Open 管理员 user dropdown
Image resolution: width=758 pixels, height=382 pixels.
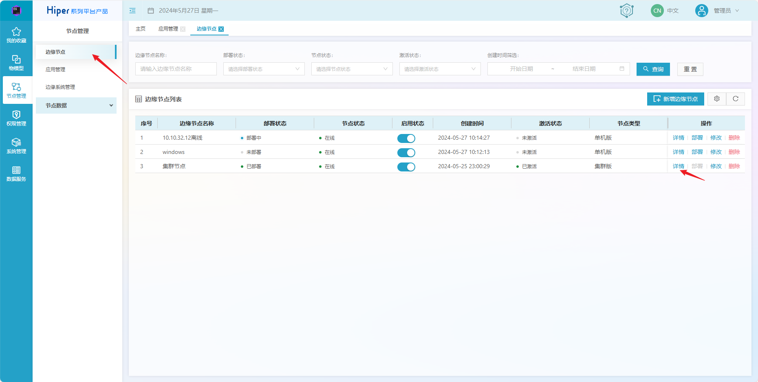726,11
